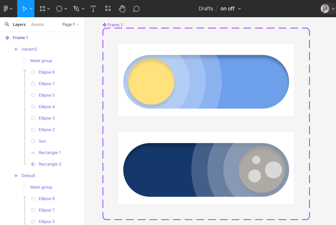Image resolution: width=336 pixels, height=225 pixels.
Task: Click the large moon crater circle
Action: [273, 170]
